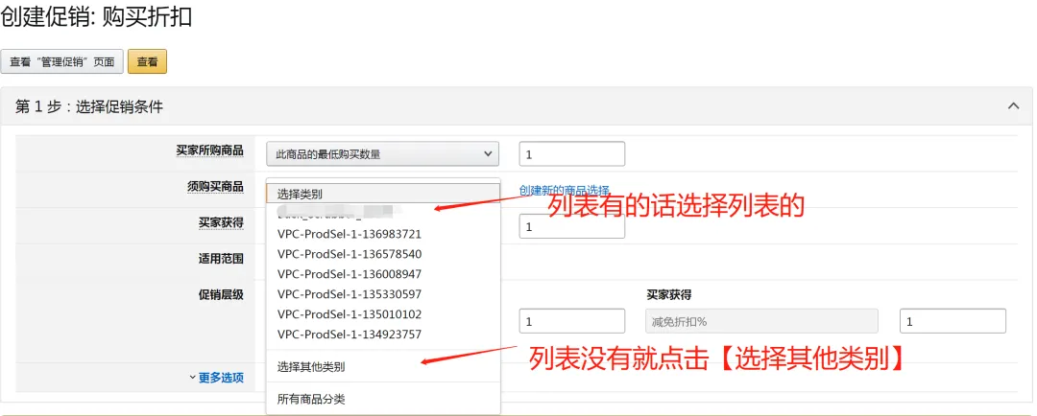Click the 选择类别 dropdown field
This screenshot has width=1037, height=416.
[383, 194]
